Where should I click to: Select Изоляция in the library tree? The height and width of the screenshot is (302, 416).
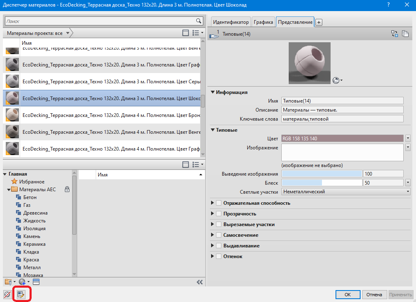coord(34,228)
